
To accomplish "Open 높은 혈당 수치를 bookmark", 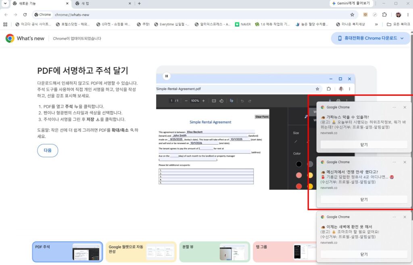I will [312, 24].
